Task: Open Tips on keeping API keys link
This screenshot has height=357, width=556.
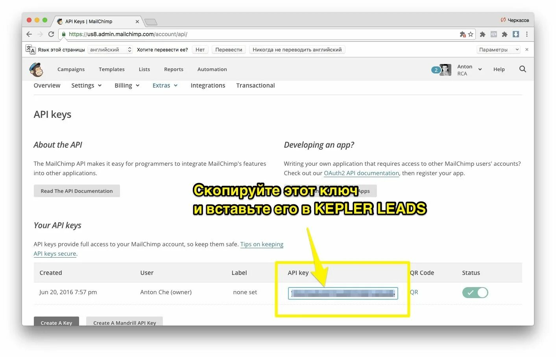Action: coord(262,244)
